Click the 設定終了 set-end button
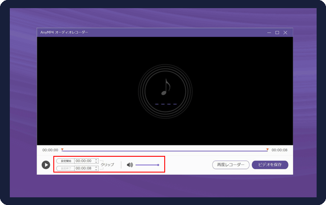This screenshot has height=205, width=326. pyautogui.click(x=65, y=168)
